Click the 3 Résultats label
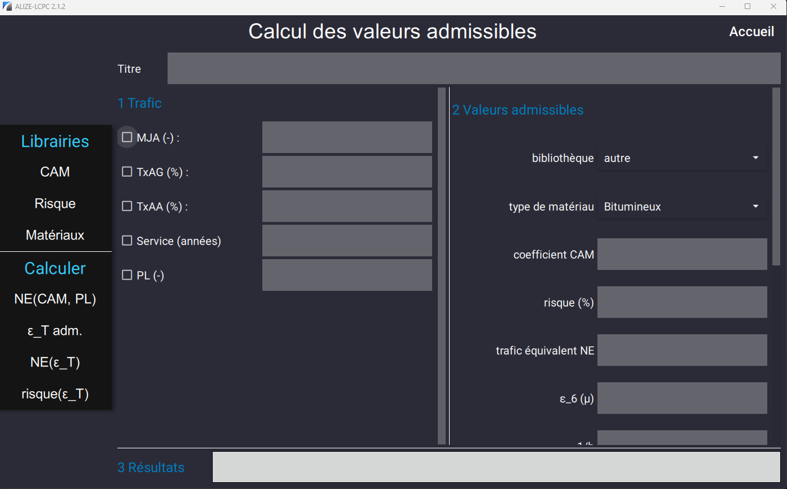This screenshot has height=489, width=787. (151, 468)
